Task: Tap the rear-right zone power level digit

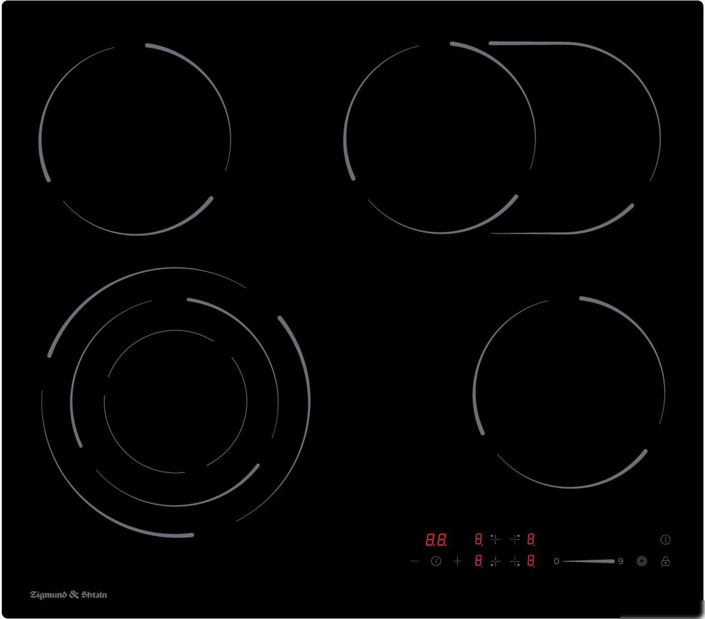Action: [531, 540]
